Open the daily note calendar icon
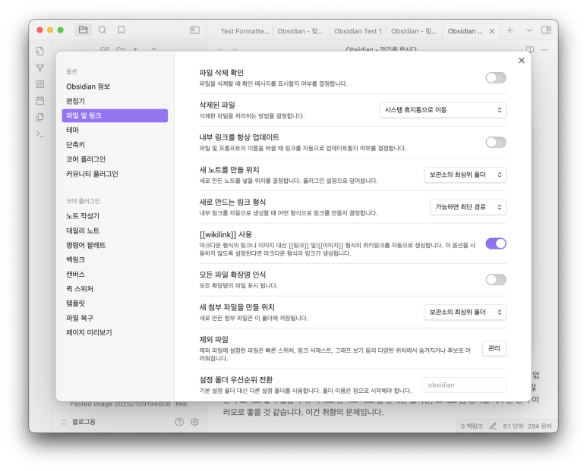 [x=40, y=101]
